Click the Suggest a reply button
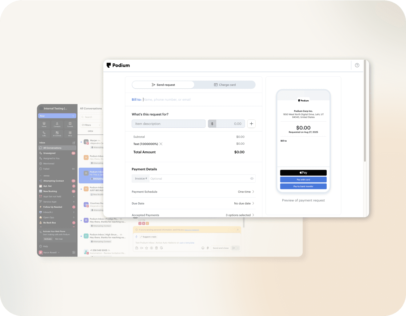 [x=148, y=237]
